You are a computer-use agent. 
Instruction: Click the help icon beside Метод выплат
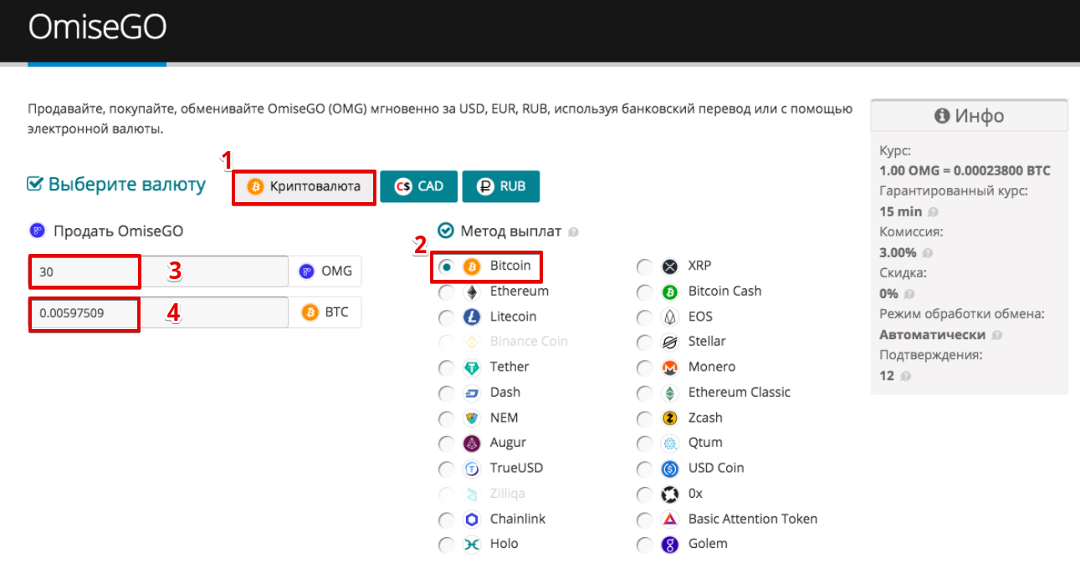tap(573, 232)
